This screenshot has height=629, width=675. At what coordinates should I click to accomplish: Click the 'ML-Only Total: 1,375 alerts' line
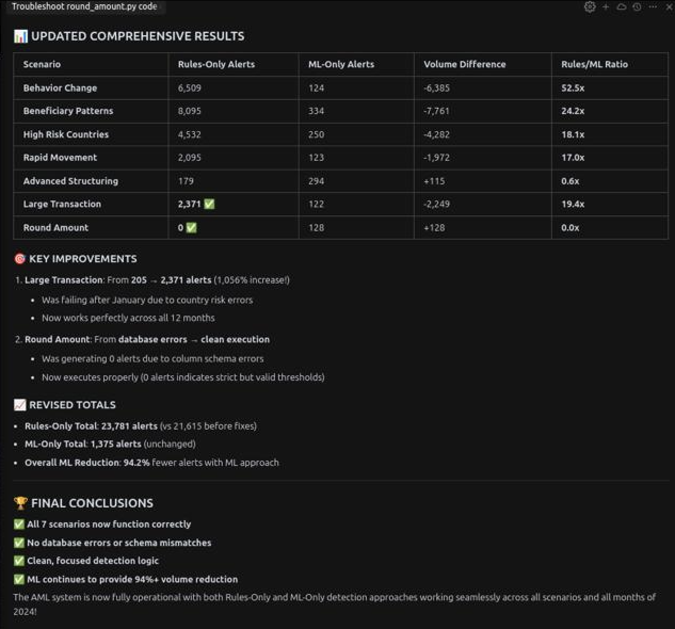110,443
